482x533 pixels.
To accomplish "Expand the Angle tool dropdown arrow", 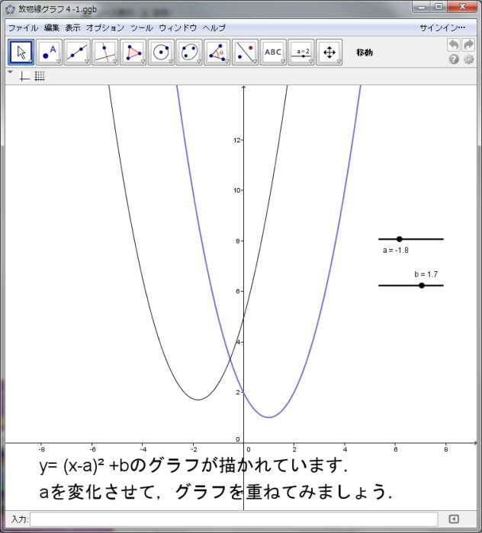I will (227, 62).
